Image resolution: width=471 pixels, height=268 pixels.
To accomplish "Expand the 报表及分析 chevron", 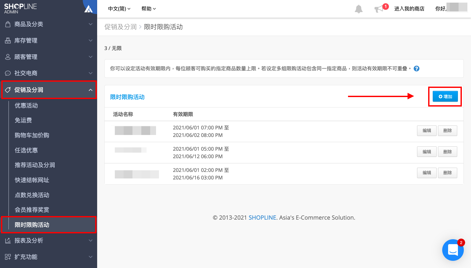I will 91,241.
